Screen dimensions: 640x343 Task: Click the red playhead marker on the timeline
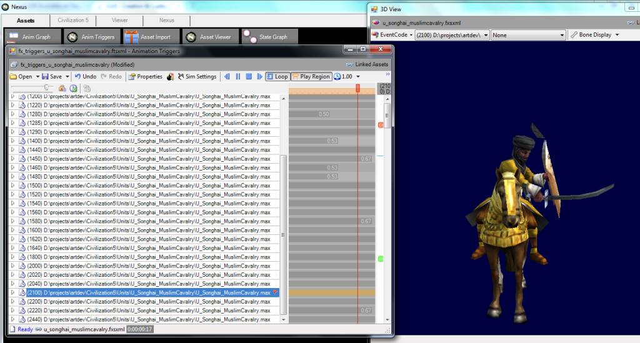[x=357, y=88]
